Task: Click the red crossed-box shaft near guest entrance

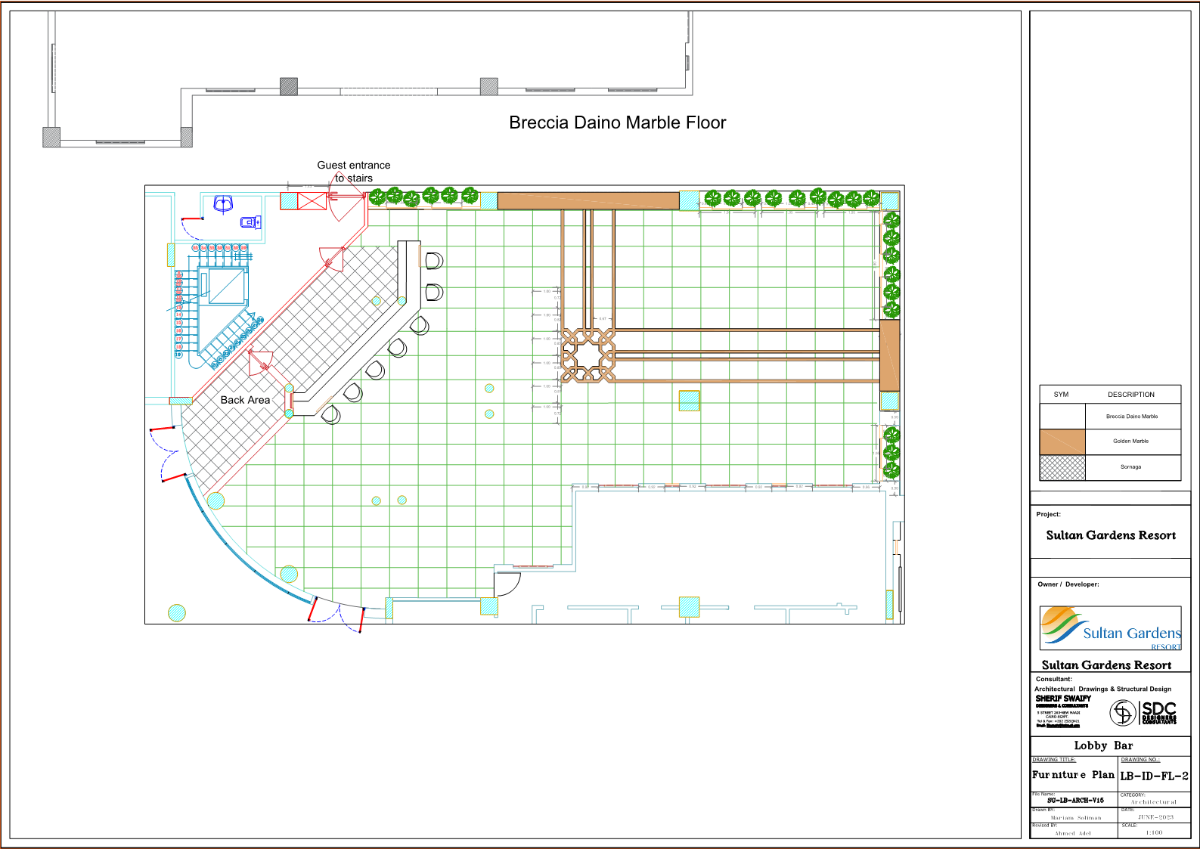Action: coord(312,200)
